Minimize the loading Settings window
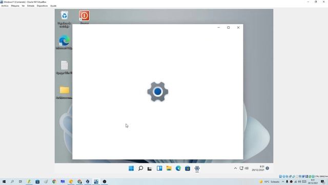 coord(219,27)
